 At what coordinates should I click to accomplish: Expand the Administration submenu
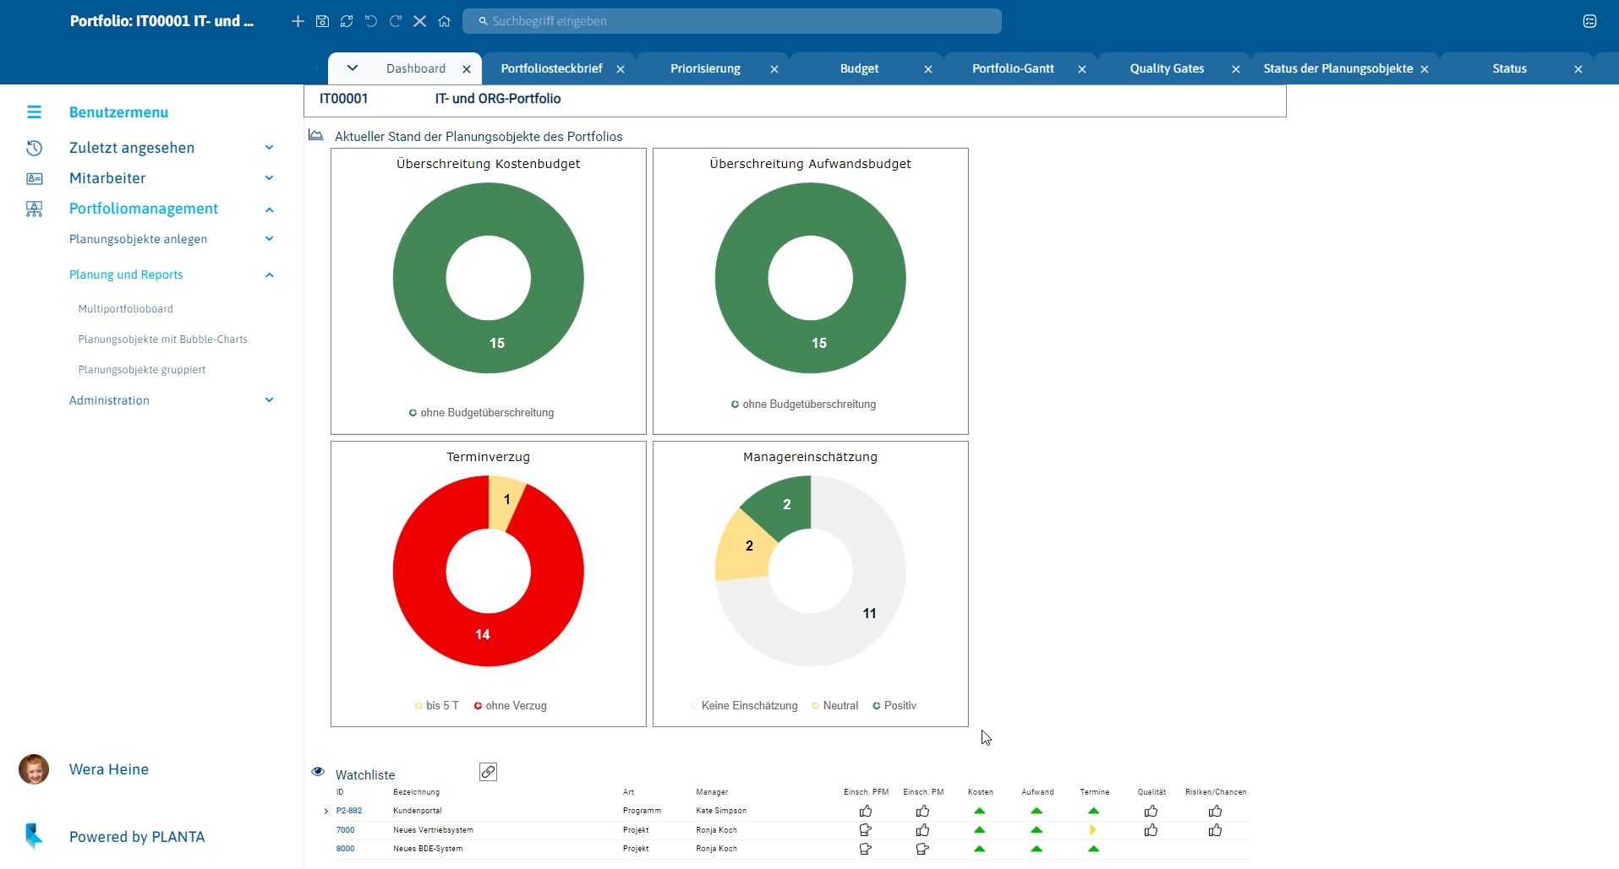[269, 400]
